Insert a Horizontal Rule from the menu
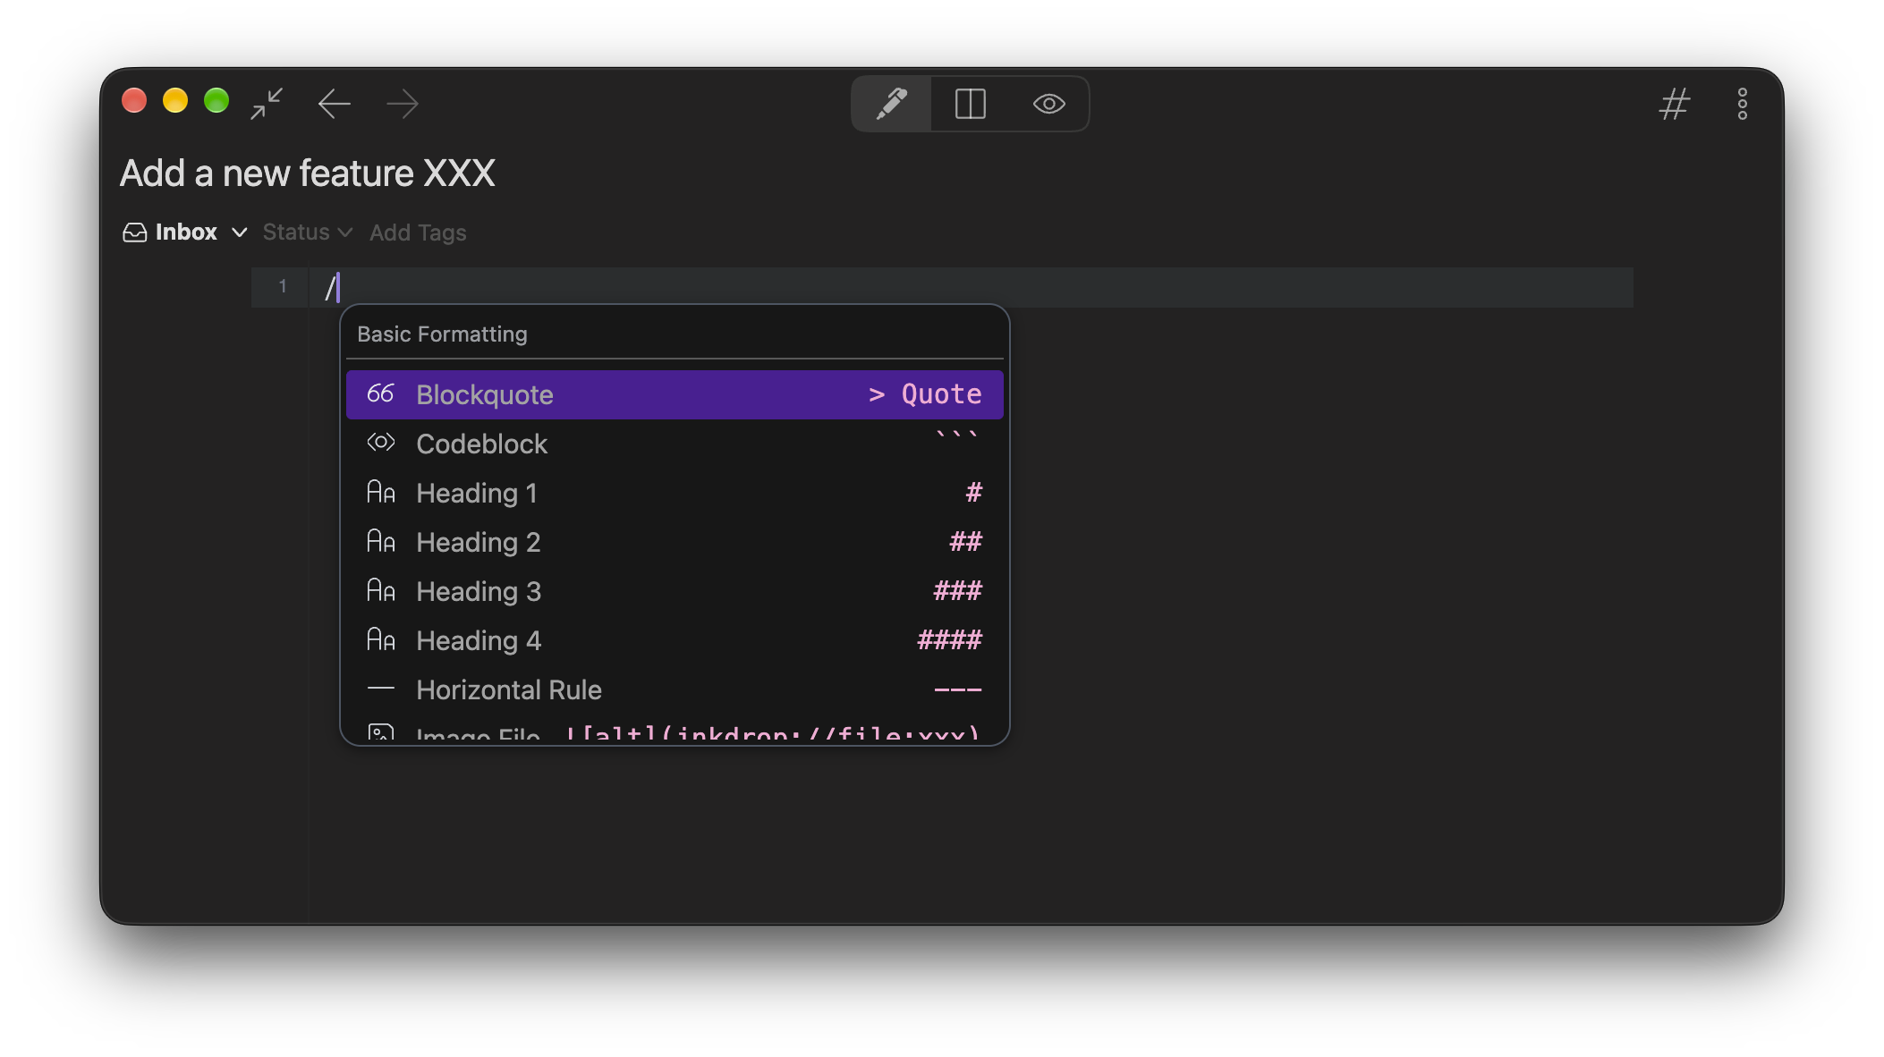This screenshot has height=1057, width=1884. point(675,689)
